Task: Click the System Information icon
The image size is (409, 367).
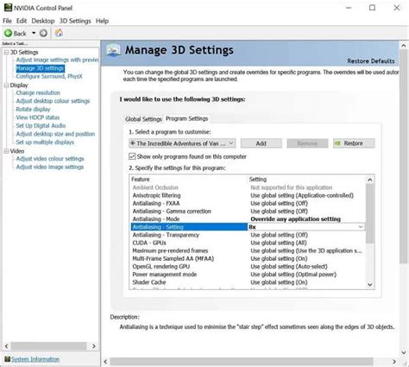Action: click(8, 359)
